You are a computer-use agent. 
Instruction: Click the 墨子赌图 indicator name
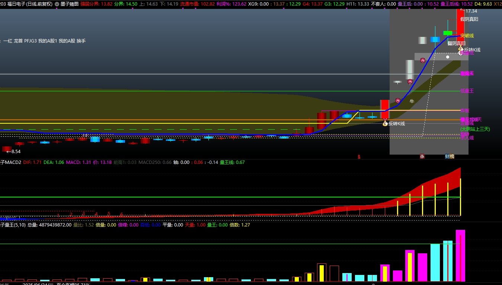[70, 4]
